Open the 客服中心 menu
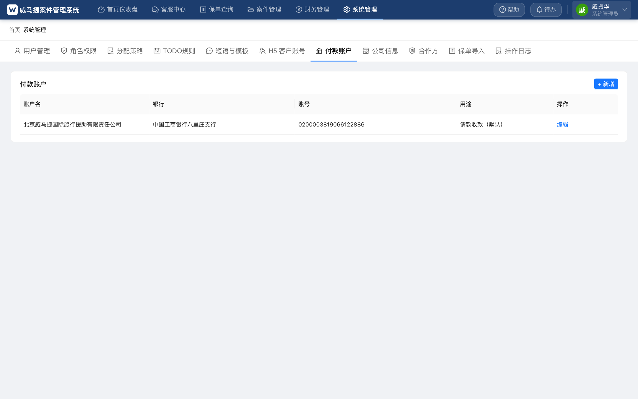 point(169,10)
